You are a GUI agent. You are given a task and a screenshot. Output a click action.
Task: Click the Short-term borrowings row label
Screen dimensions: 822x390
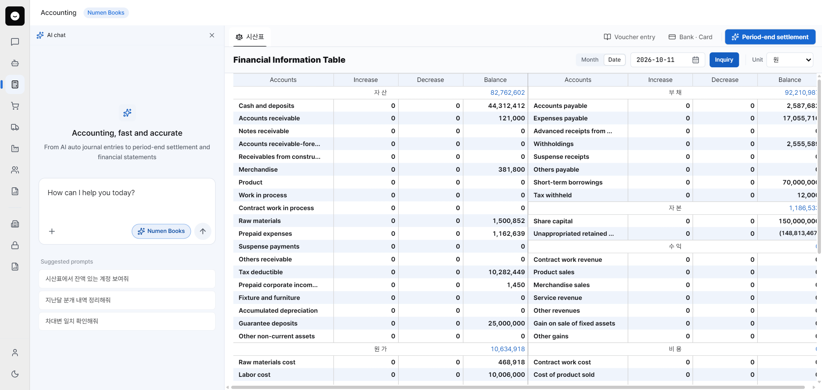[x=568, y=182]
